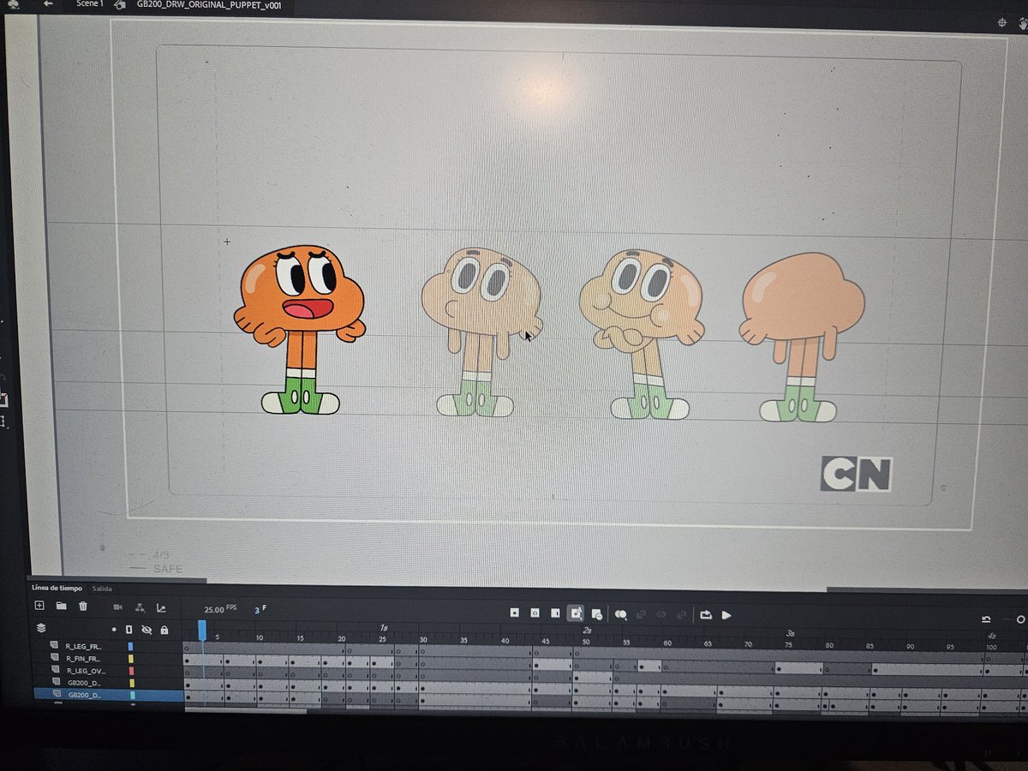
Task: Select the faded Darwin with arms down
Action: [481, 332]
